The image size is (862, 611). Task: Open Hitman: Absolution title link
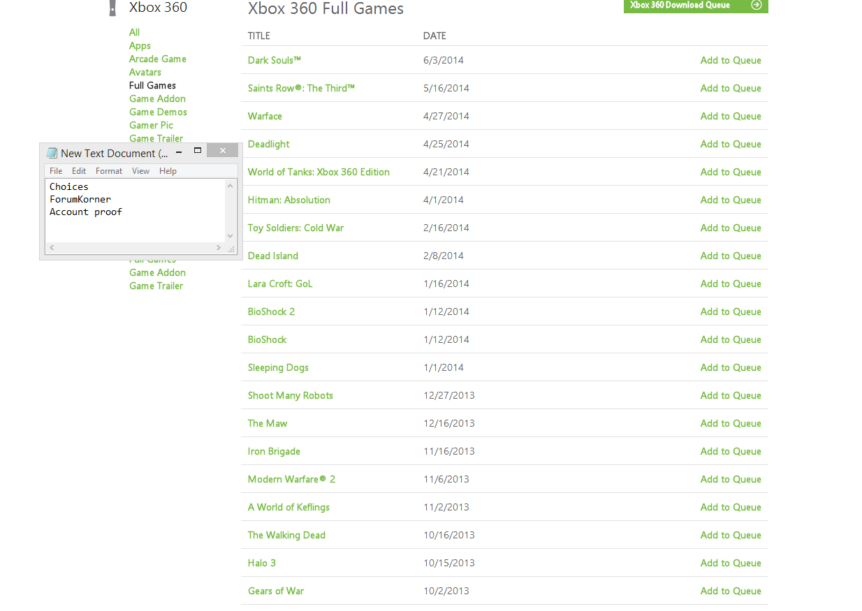click(x=289, y=200)
